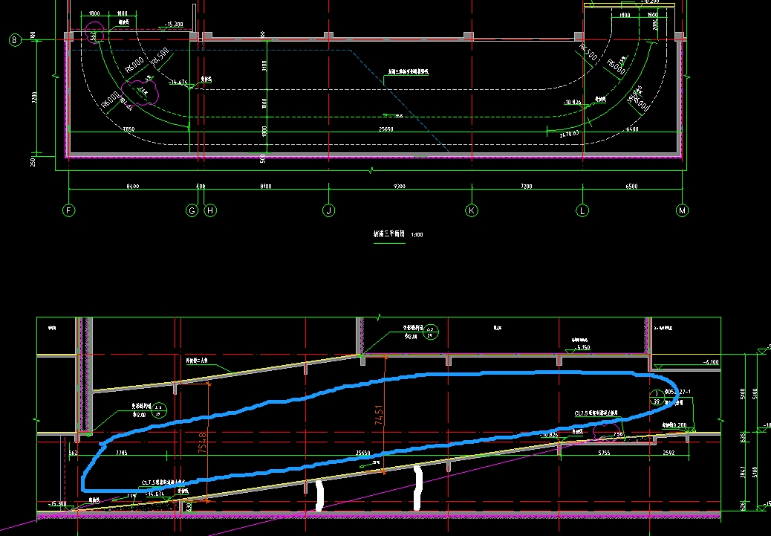Select the 2084 vertical dimension in plan
The height and width of the screenshot is (536, 771).
[655, 24]
